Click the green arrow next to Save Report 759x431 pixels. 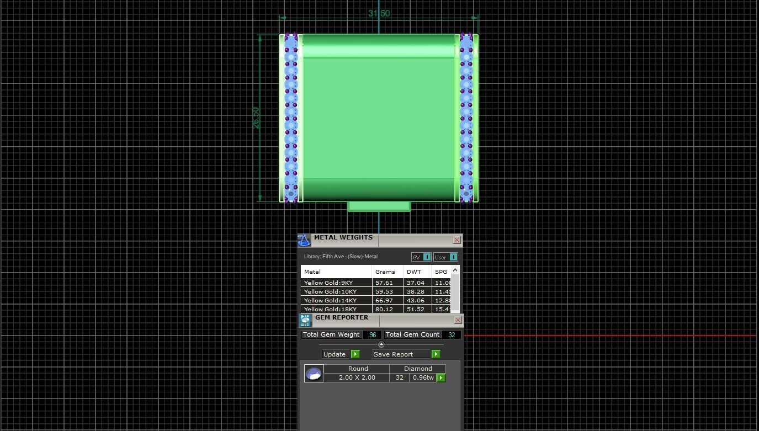tap(436, 354)
